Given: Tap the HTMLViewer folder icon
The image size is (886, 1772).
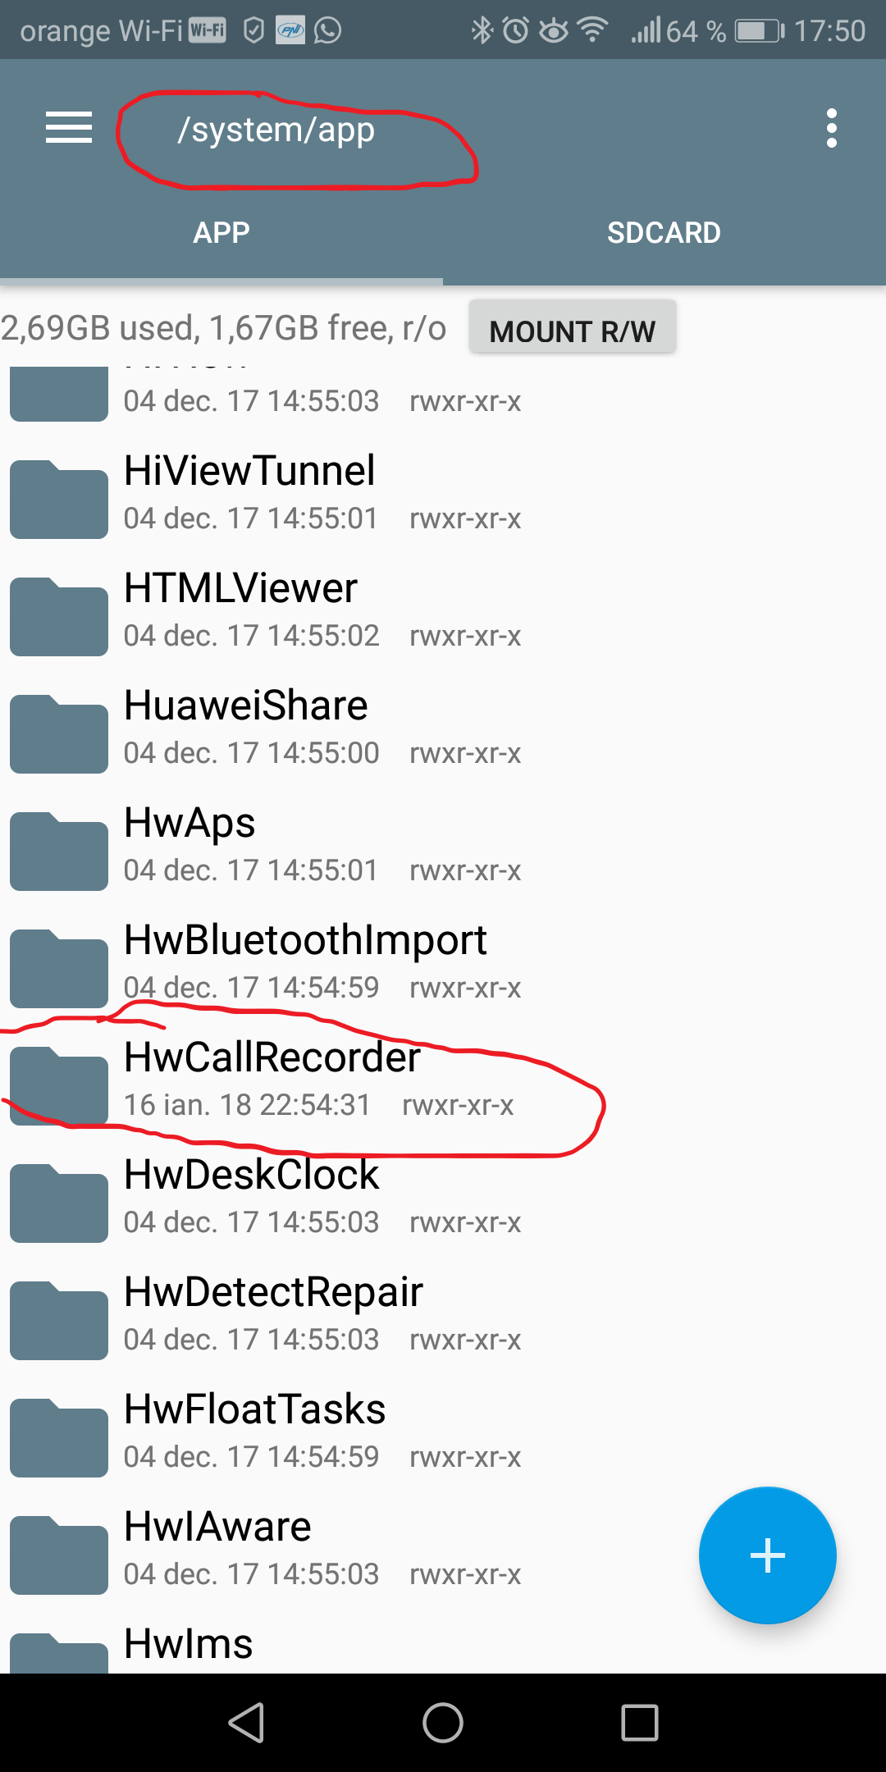Looking at the screenshot, I should tap(59, 617).
